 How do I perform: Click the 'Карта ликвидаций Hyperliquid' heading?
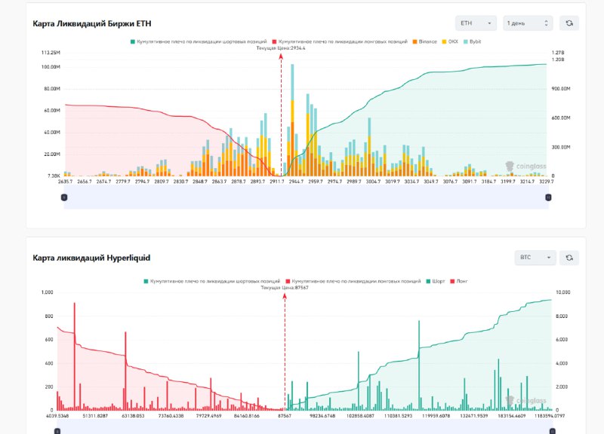pos(91,258)
